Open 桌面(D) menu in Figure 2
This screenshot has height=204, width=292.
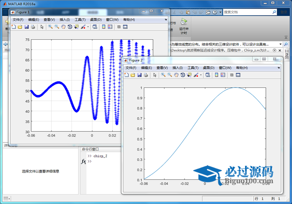[x=209, y=68]
